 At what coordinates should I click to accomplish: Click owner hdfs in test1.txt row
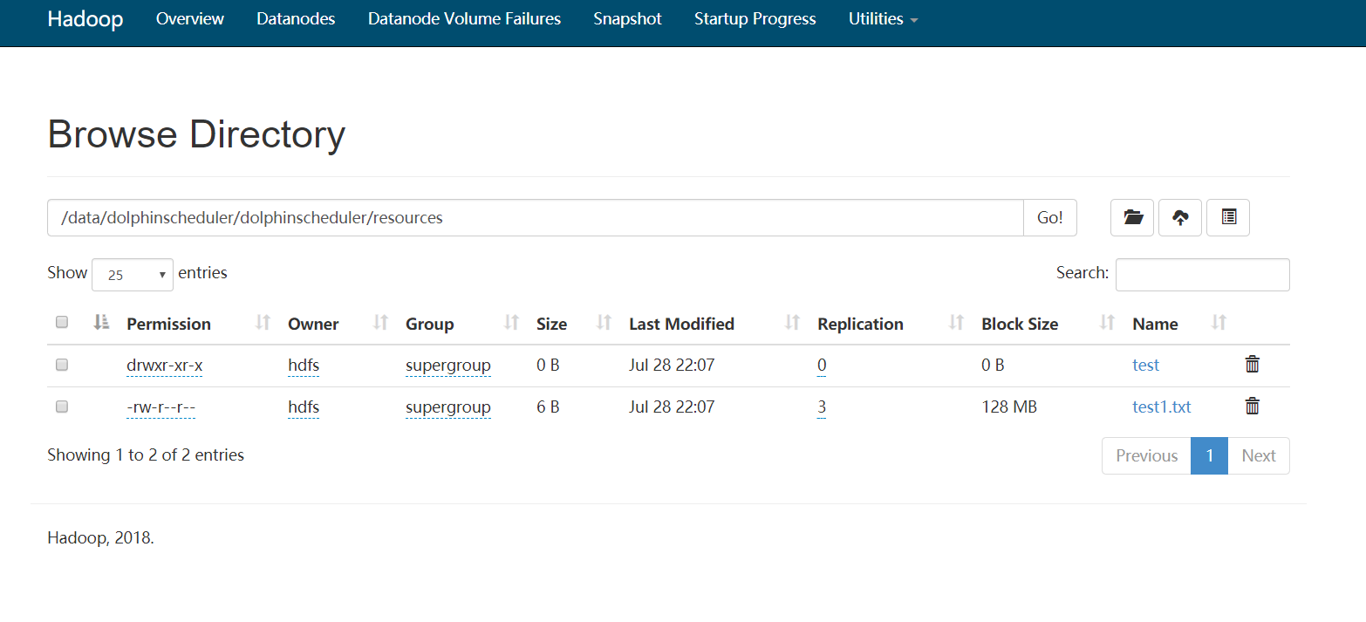(304, 407)
